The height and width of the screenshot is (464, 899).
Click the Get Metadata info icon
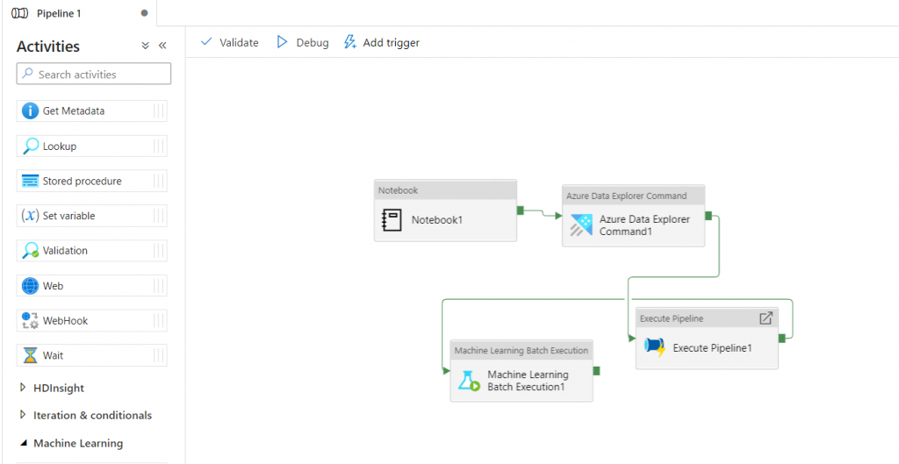point(30,111)
